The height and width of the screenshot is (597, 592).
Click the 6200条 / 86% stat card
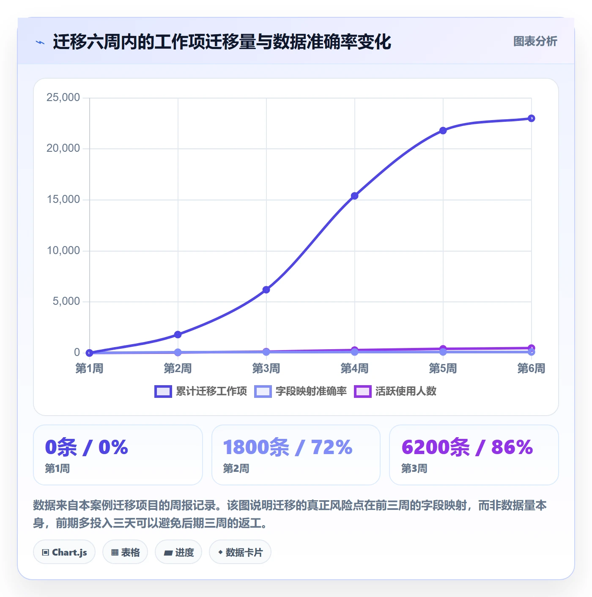click(474, 455)
